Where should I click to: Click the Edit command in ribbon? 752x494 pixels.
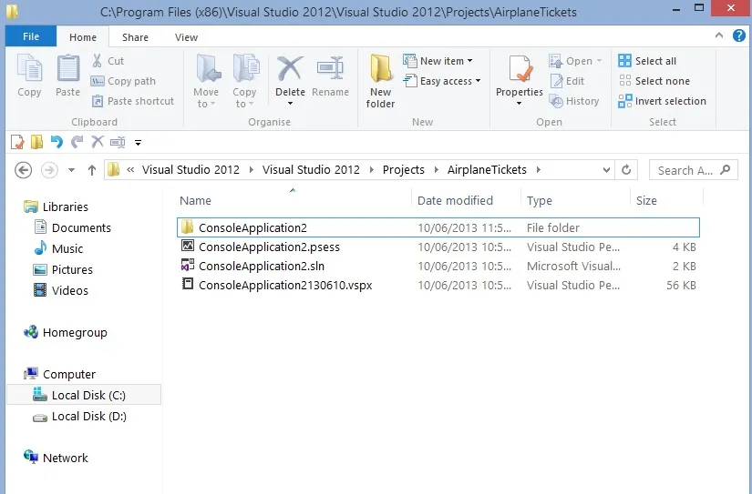(567, 81)
